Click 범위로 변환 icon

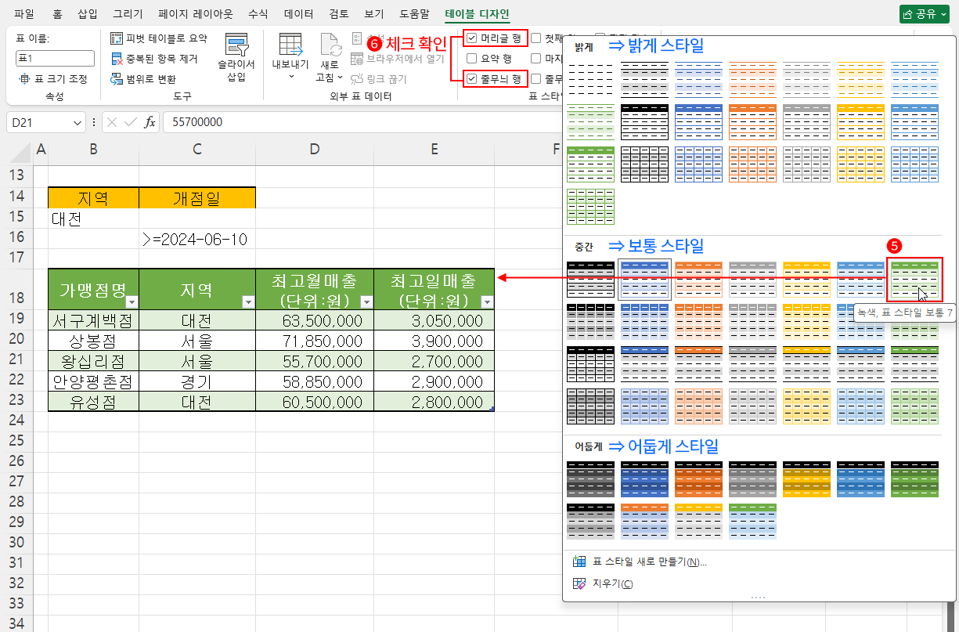pos(117,79)
